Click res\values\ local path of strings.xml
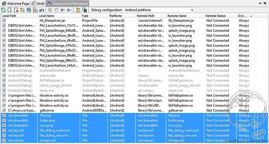Image resolution: width=269 pixels, height=144 pixels. coord(16,140)
